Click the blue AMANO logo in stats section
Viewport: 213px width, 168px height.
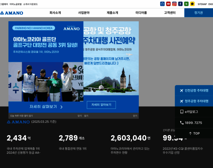click(18, 122)
